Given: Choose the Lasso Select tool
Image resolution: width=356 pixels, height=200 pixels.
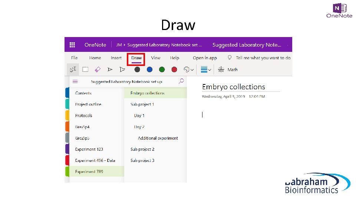Looking at the screenshot, I should [85, 69].
